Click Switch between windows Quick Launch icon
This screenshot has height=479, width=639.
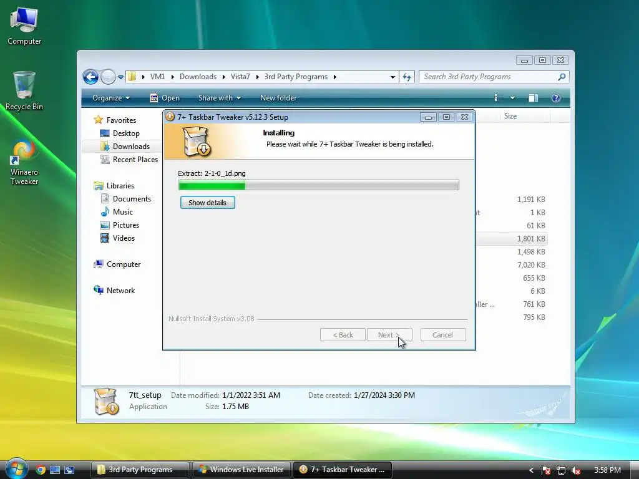tap(69, 470)
